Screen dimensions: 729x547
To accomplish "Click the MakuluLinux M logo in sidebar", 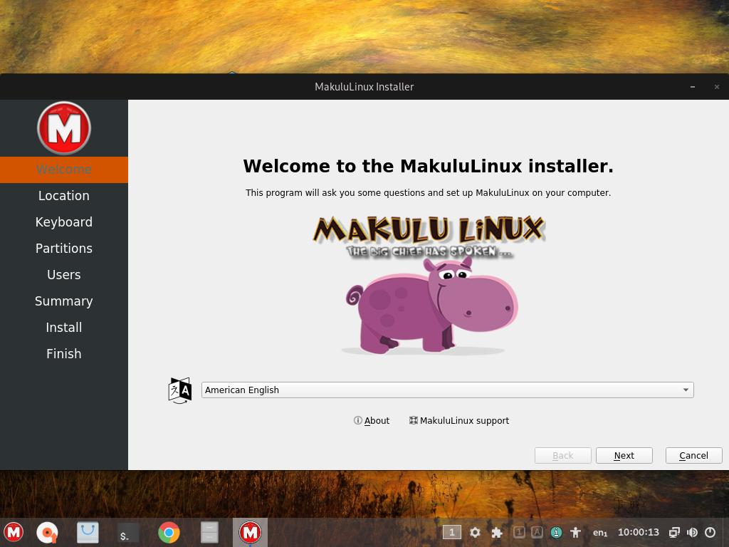I will [63, 128].
